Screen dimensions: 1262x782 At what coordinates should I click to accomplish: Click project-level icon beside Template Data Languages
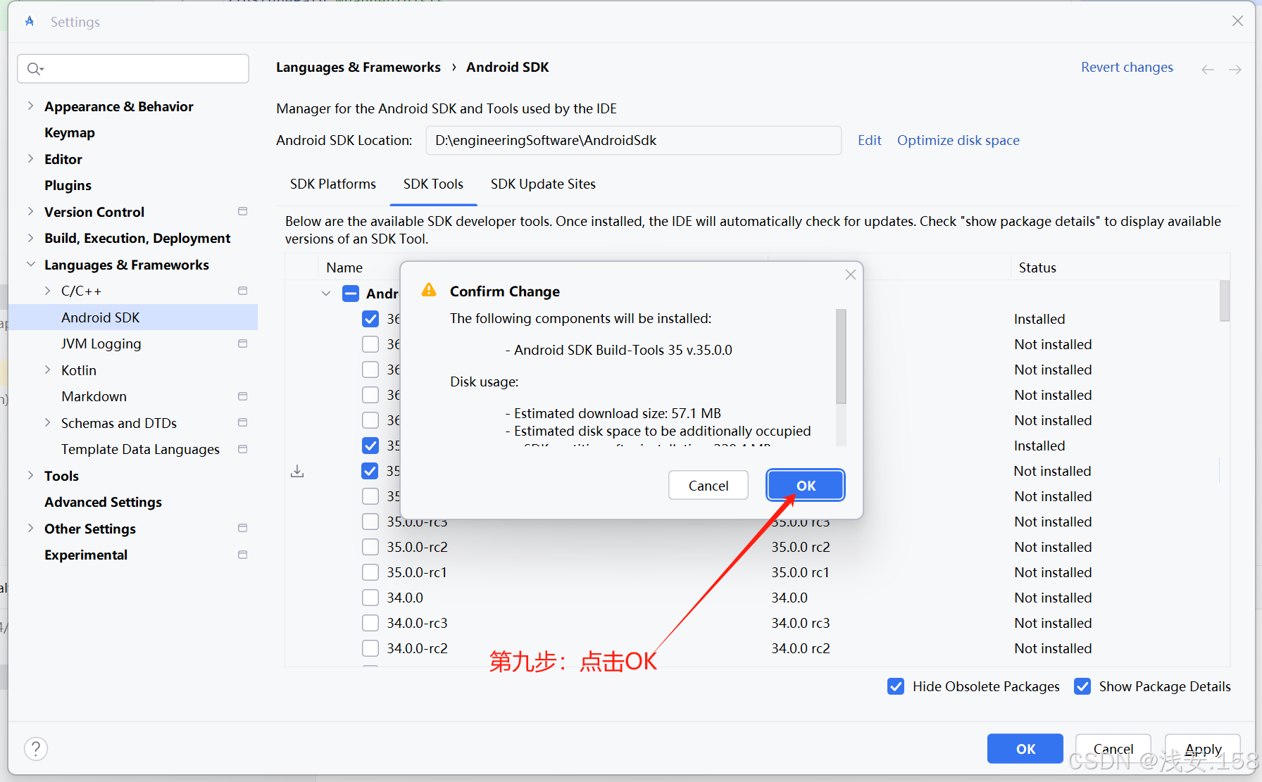(243, 449)
